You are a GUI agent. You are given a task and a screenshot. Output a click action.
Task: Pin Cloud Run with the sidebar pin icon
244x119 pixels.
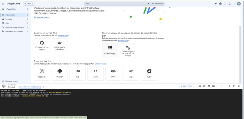click(x=28, y=9)
